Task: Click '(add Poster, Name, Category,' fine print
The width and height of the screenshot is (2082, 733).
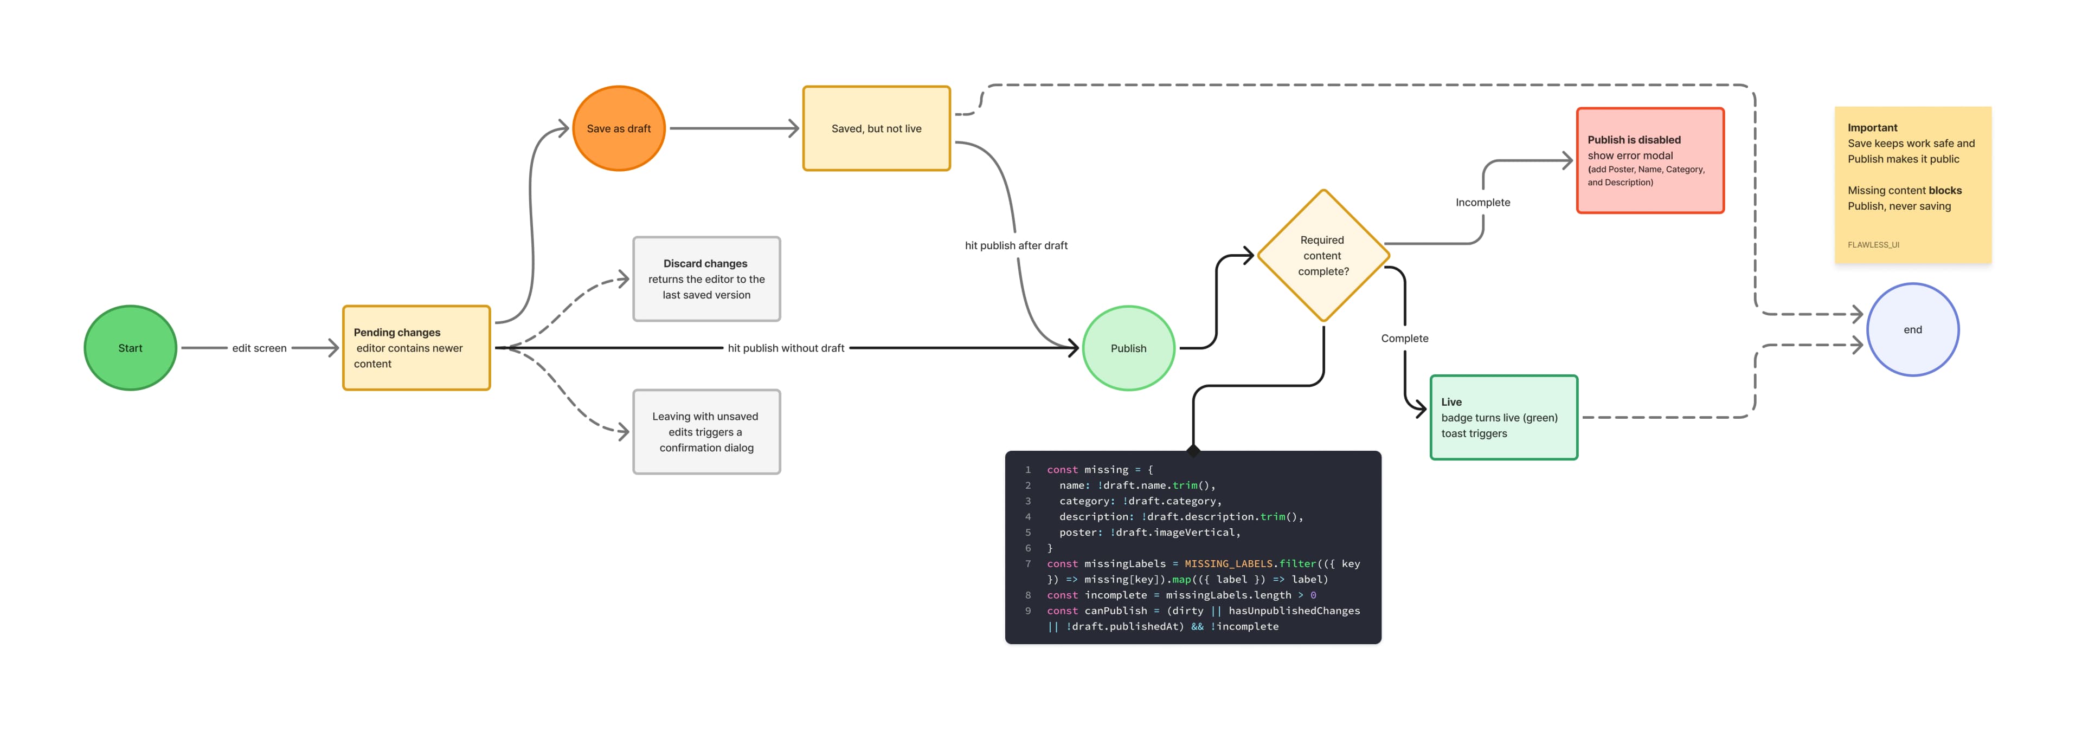Action: click(x=1646, y=170)
